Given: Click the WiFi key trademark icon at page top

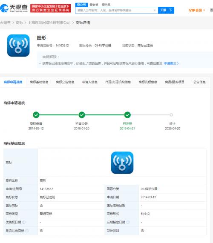Looking at the screenshot, I should coord(18,46).
